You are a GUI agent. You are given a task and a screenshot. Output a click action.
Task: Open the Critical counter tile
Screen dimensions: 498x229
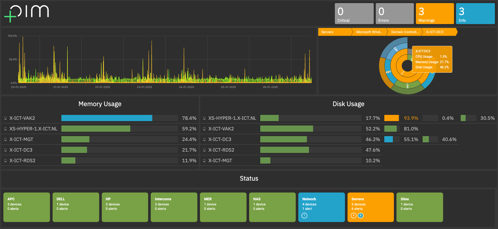pos(354,14)
